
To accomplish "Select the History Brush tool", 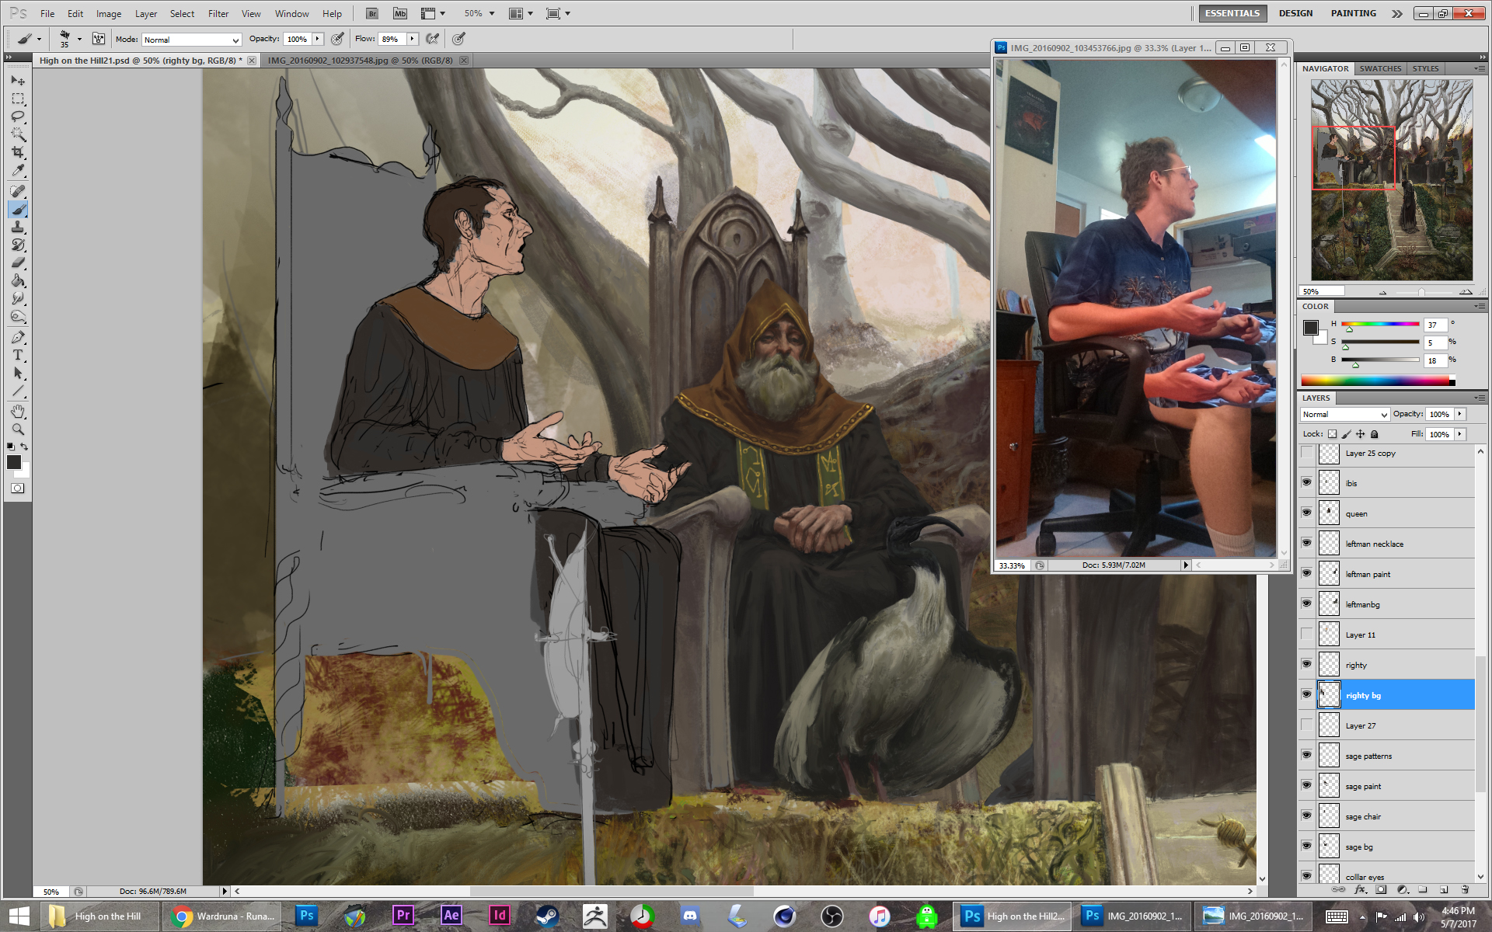I will (18, 245).
